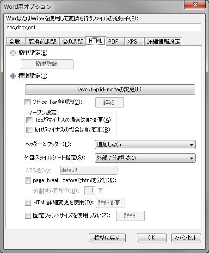Screen dimensions: 209x253
Task: Enable HTML詳細変更を使用 checkbox
Action: tap(28, 202)
